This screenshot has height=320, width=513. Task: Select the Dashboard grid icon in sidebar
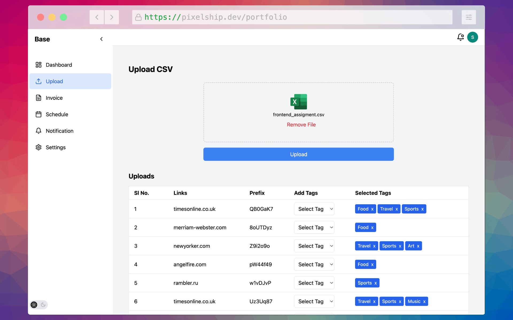[38, 65]
